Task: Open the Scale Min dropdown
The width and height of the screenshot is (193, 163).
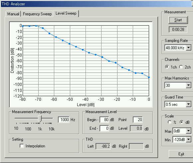Action: 189,140
